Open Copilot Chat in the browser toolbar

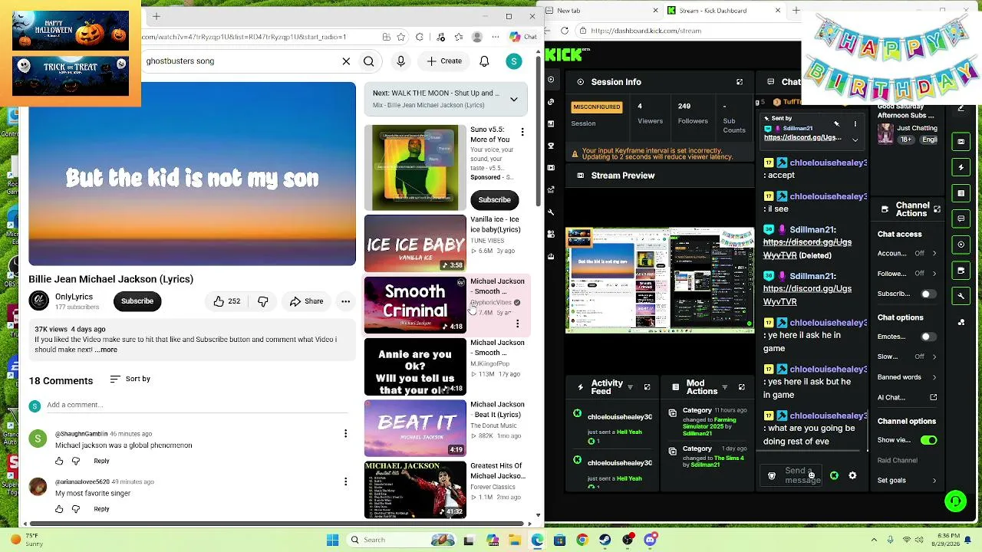click(523, 37)
